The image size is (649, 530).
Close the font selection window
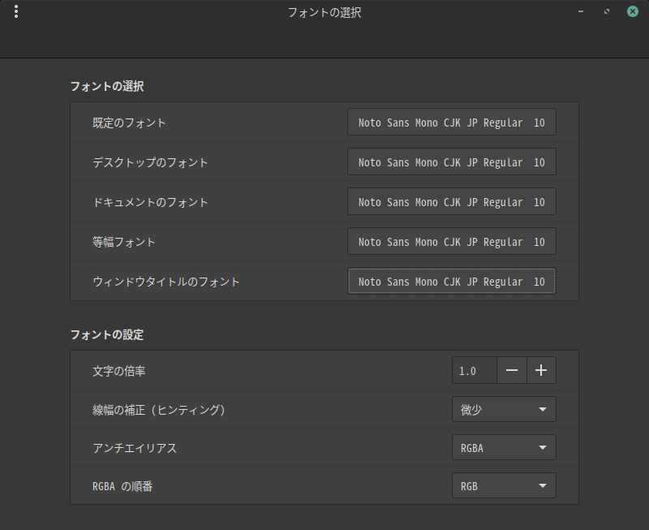coord(632,11)
